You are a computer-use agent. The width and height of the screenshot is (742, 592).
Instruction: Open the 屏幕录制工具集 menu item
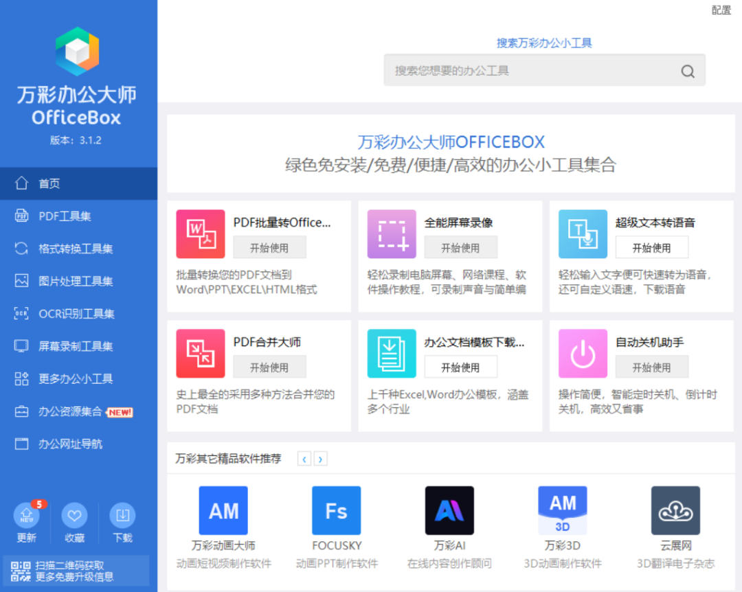(x=78, y=346)
